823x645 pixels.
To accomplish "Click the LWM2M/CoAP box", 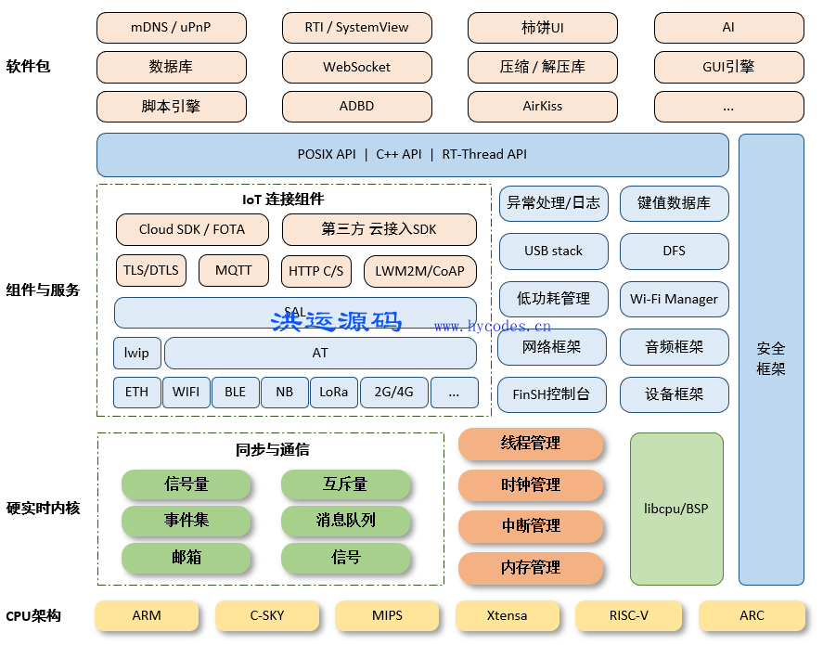I will click(x=420, y=271).
